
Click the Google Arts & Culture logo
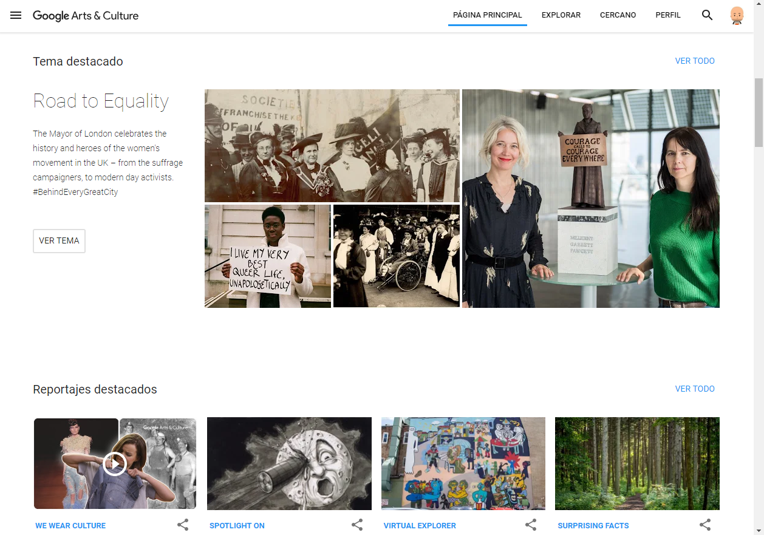click(x=86, y=16)
